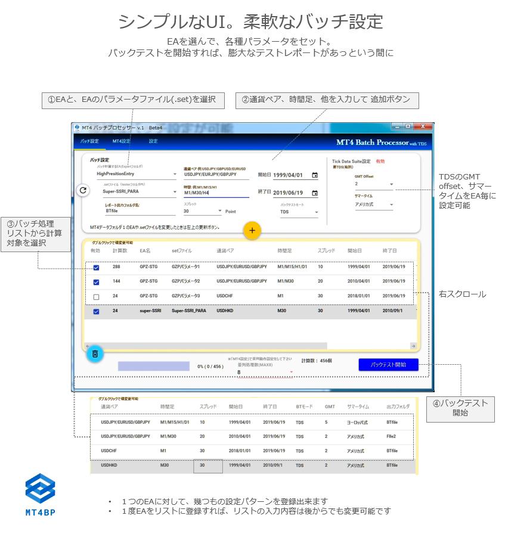The width and height of the screenshot is (505, 540).
Task: Click the timeframe field M1/M30/H4
Action: (216, 193)
